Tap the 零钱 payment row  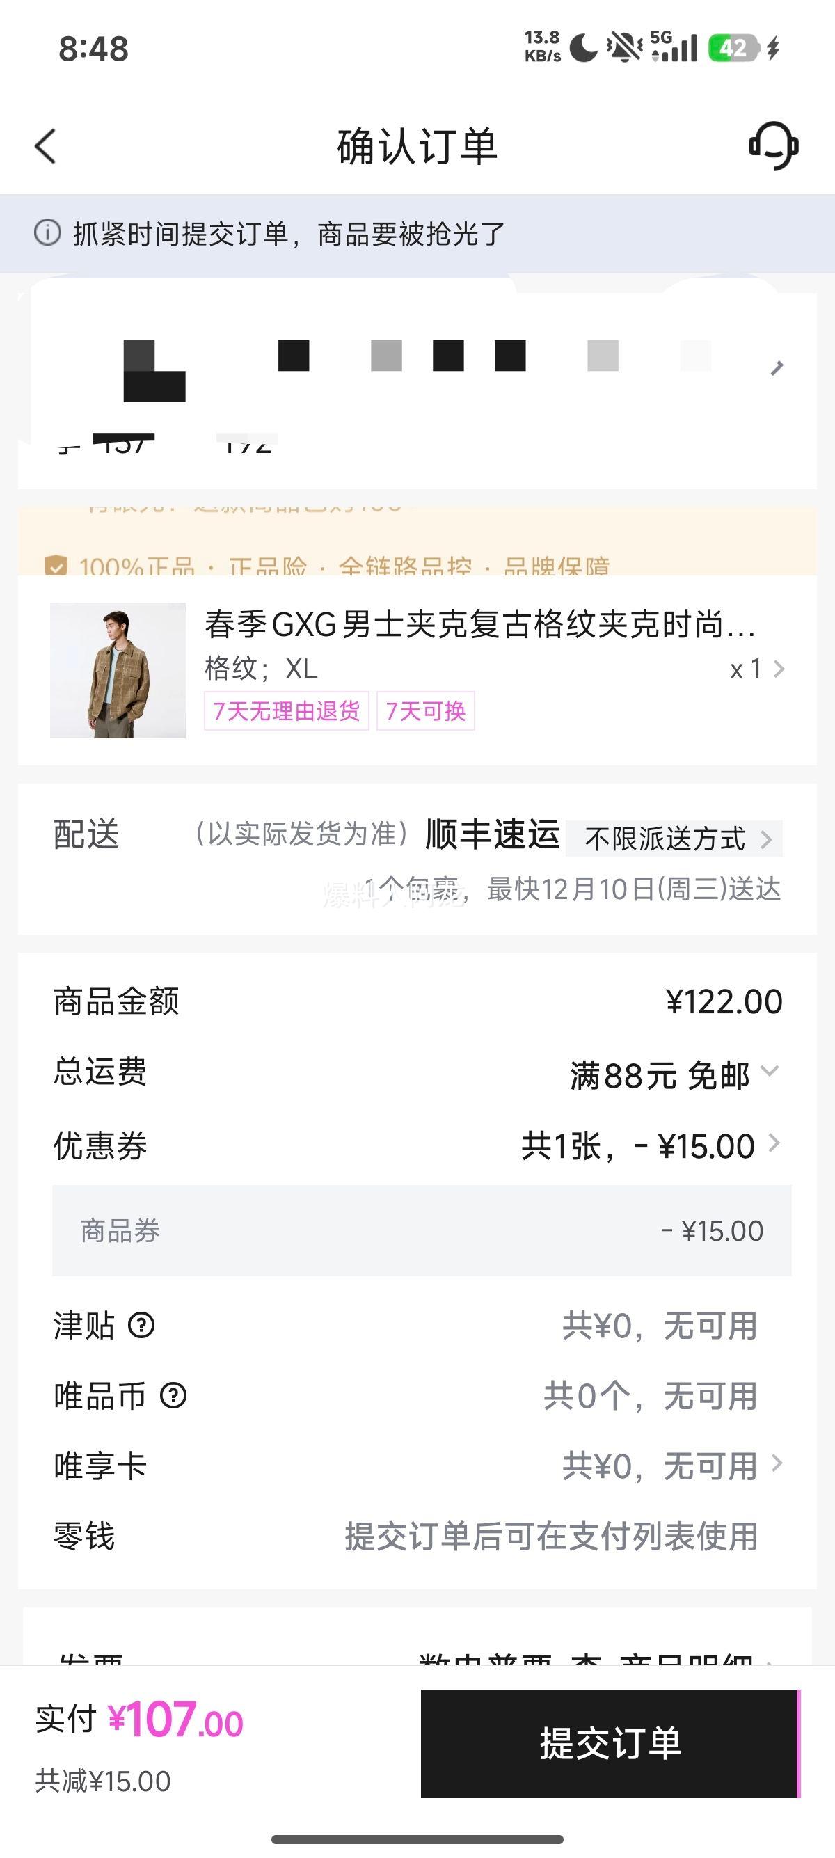pyautogui.click(x=417, y=1537)
